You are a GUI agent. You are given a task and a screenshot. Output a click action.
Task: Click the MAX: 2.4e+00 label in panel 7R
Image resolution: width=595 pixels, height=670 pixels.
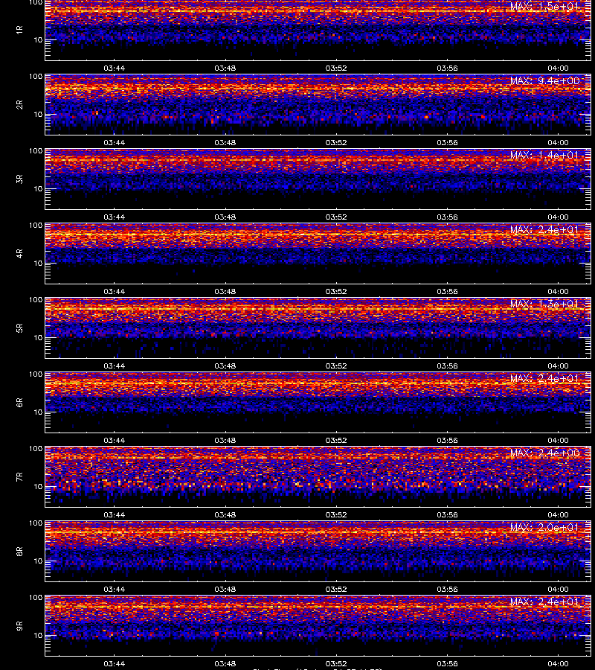click(544, 453)
